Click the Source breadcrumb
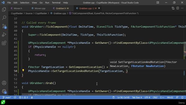The image size is (186, 105). pos(29,13)
